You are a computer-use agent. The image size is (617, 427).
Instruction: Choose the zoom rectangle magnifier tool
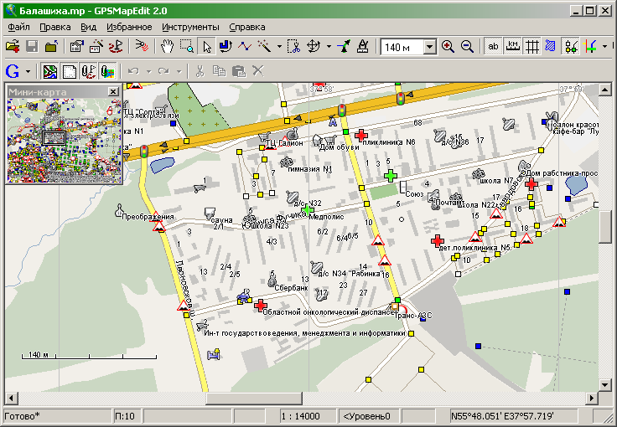pyautogui.click(x=187, y=47)
